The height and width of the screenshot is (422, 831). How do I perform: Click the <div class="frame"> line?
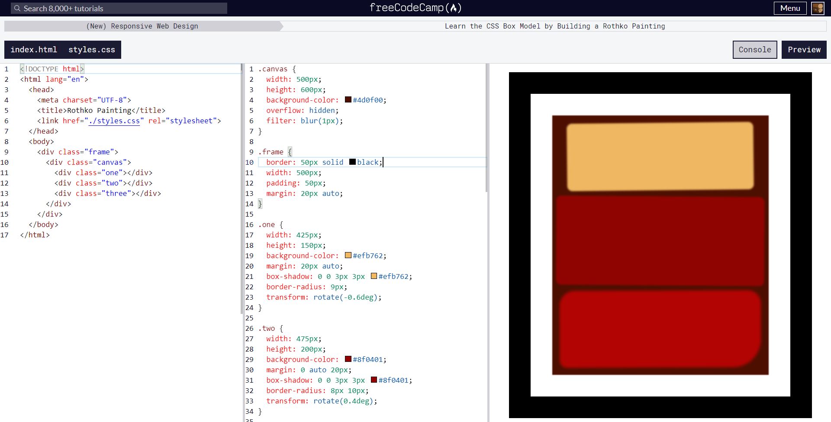[x=77, y=152]
